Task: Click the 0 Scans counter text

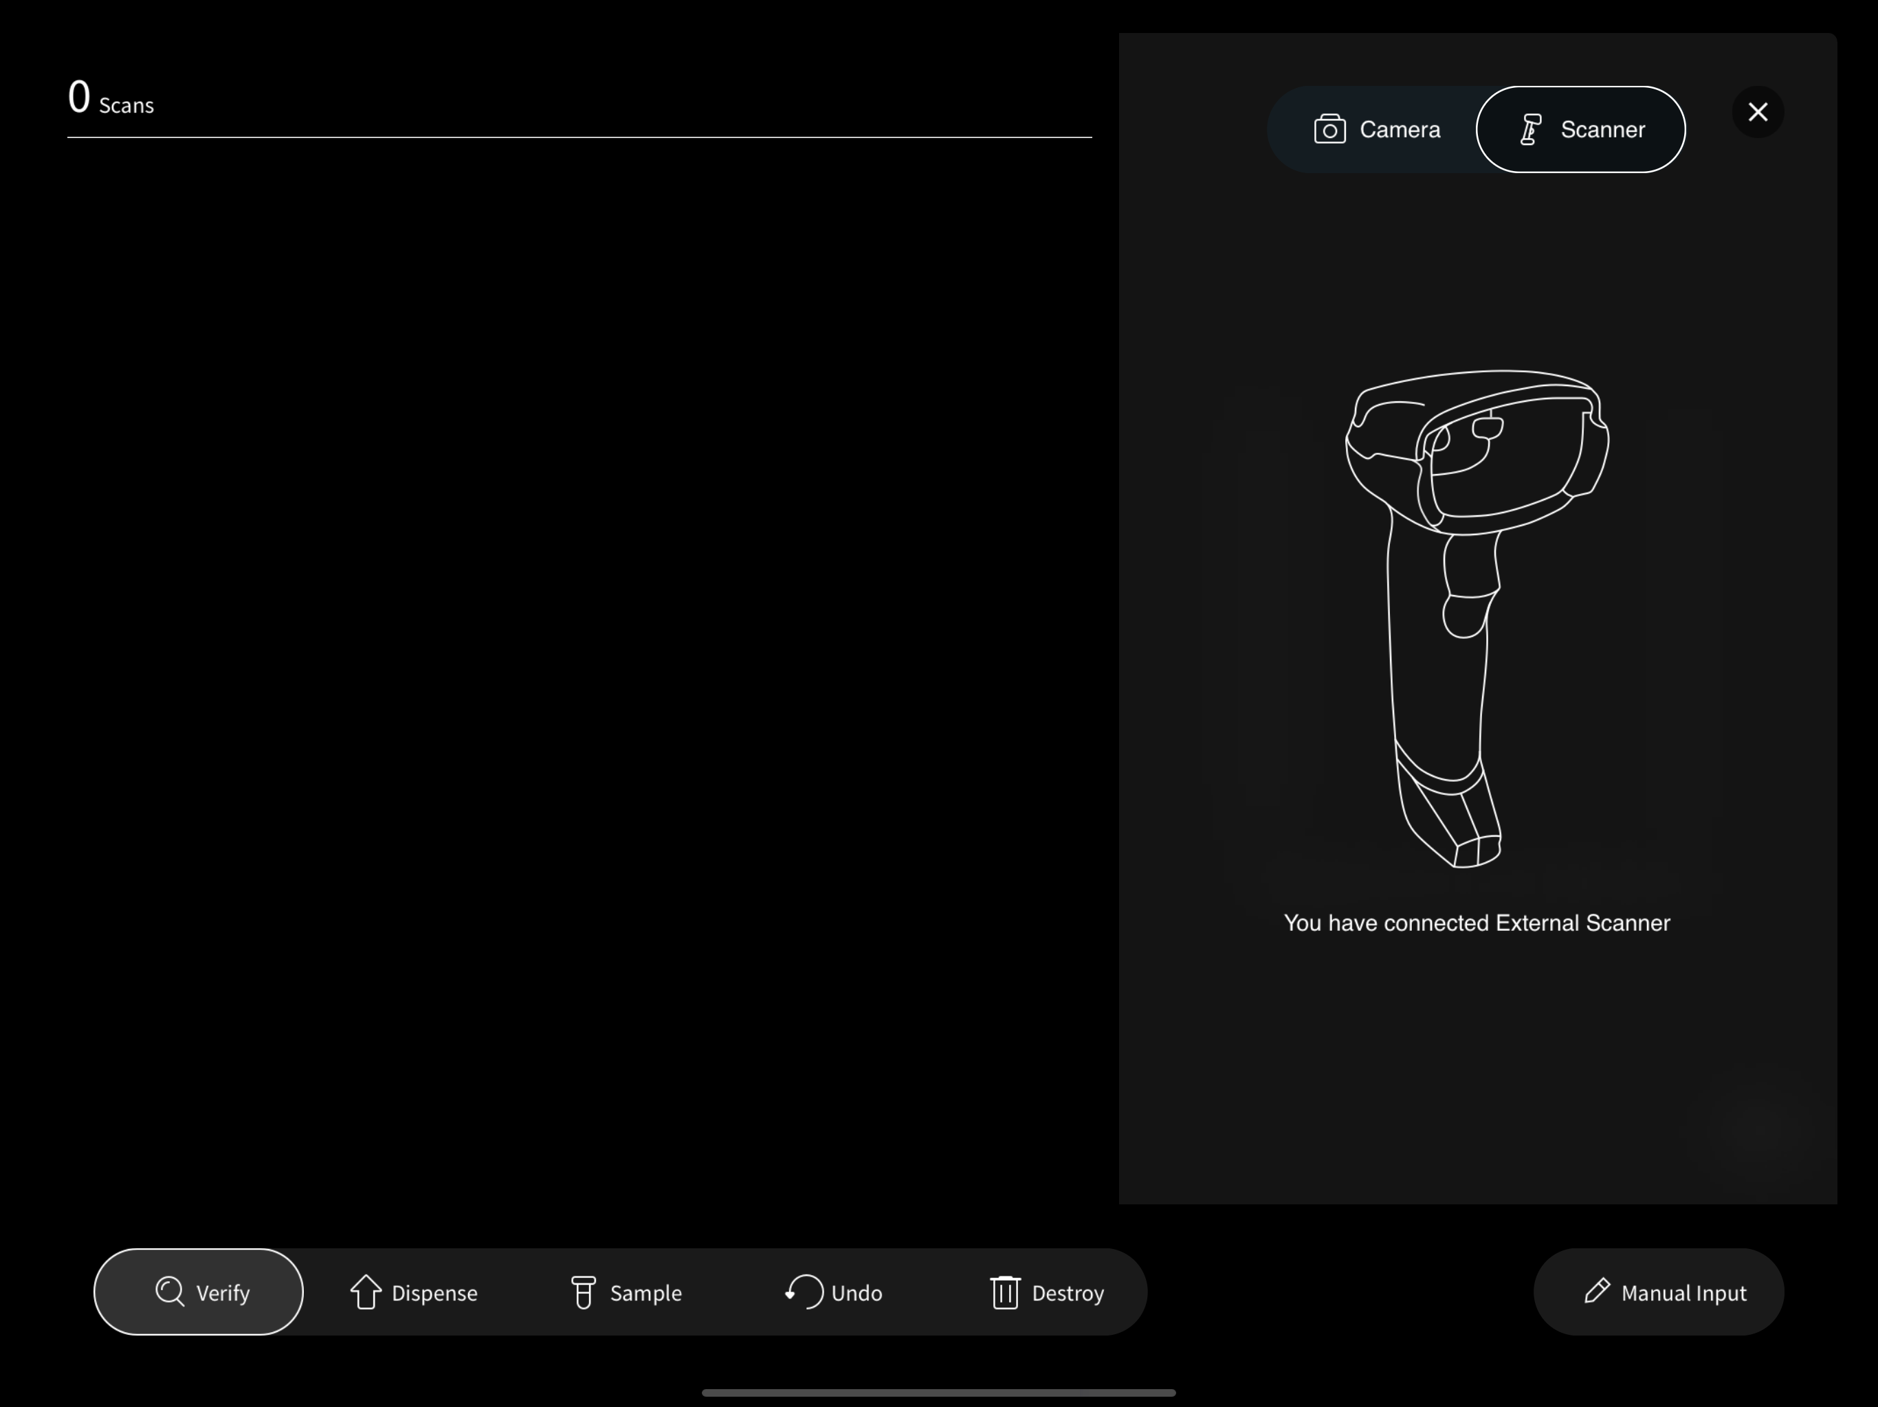Action: tap(111, 98)
